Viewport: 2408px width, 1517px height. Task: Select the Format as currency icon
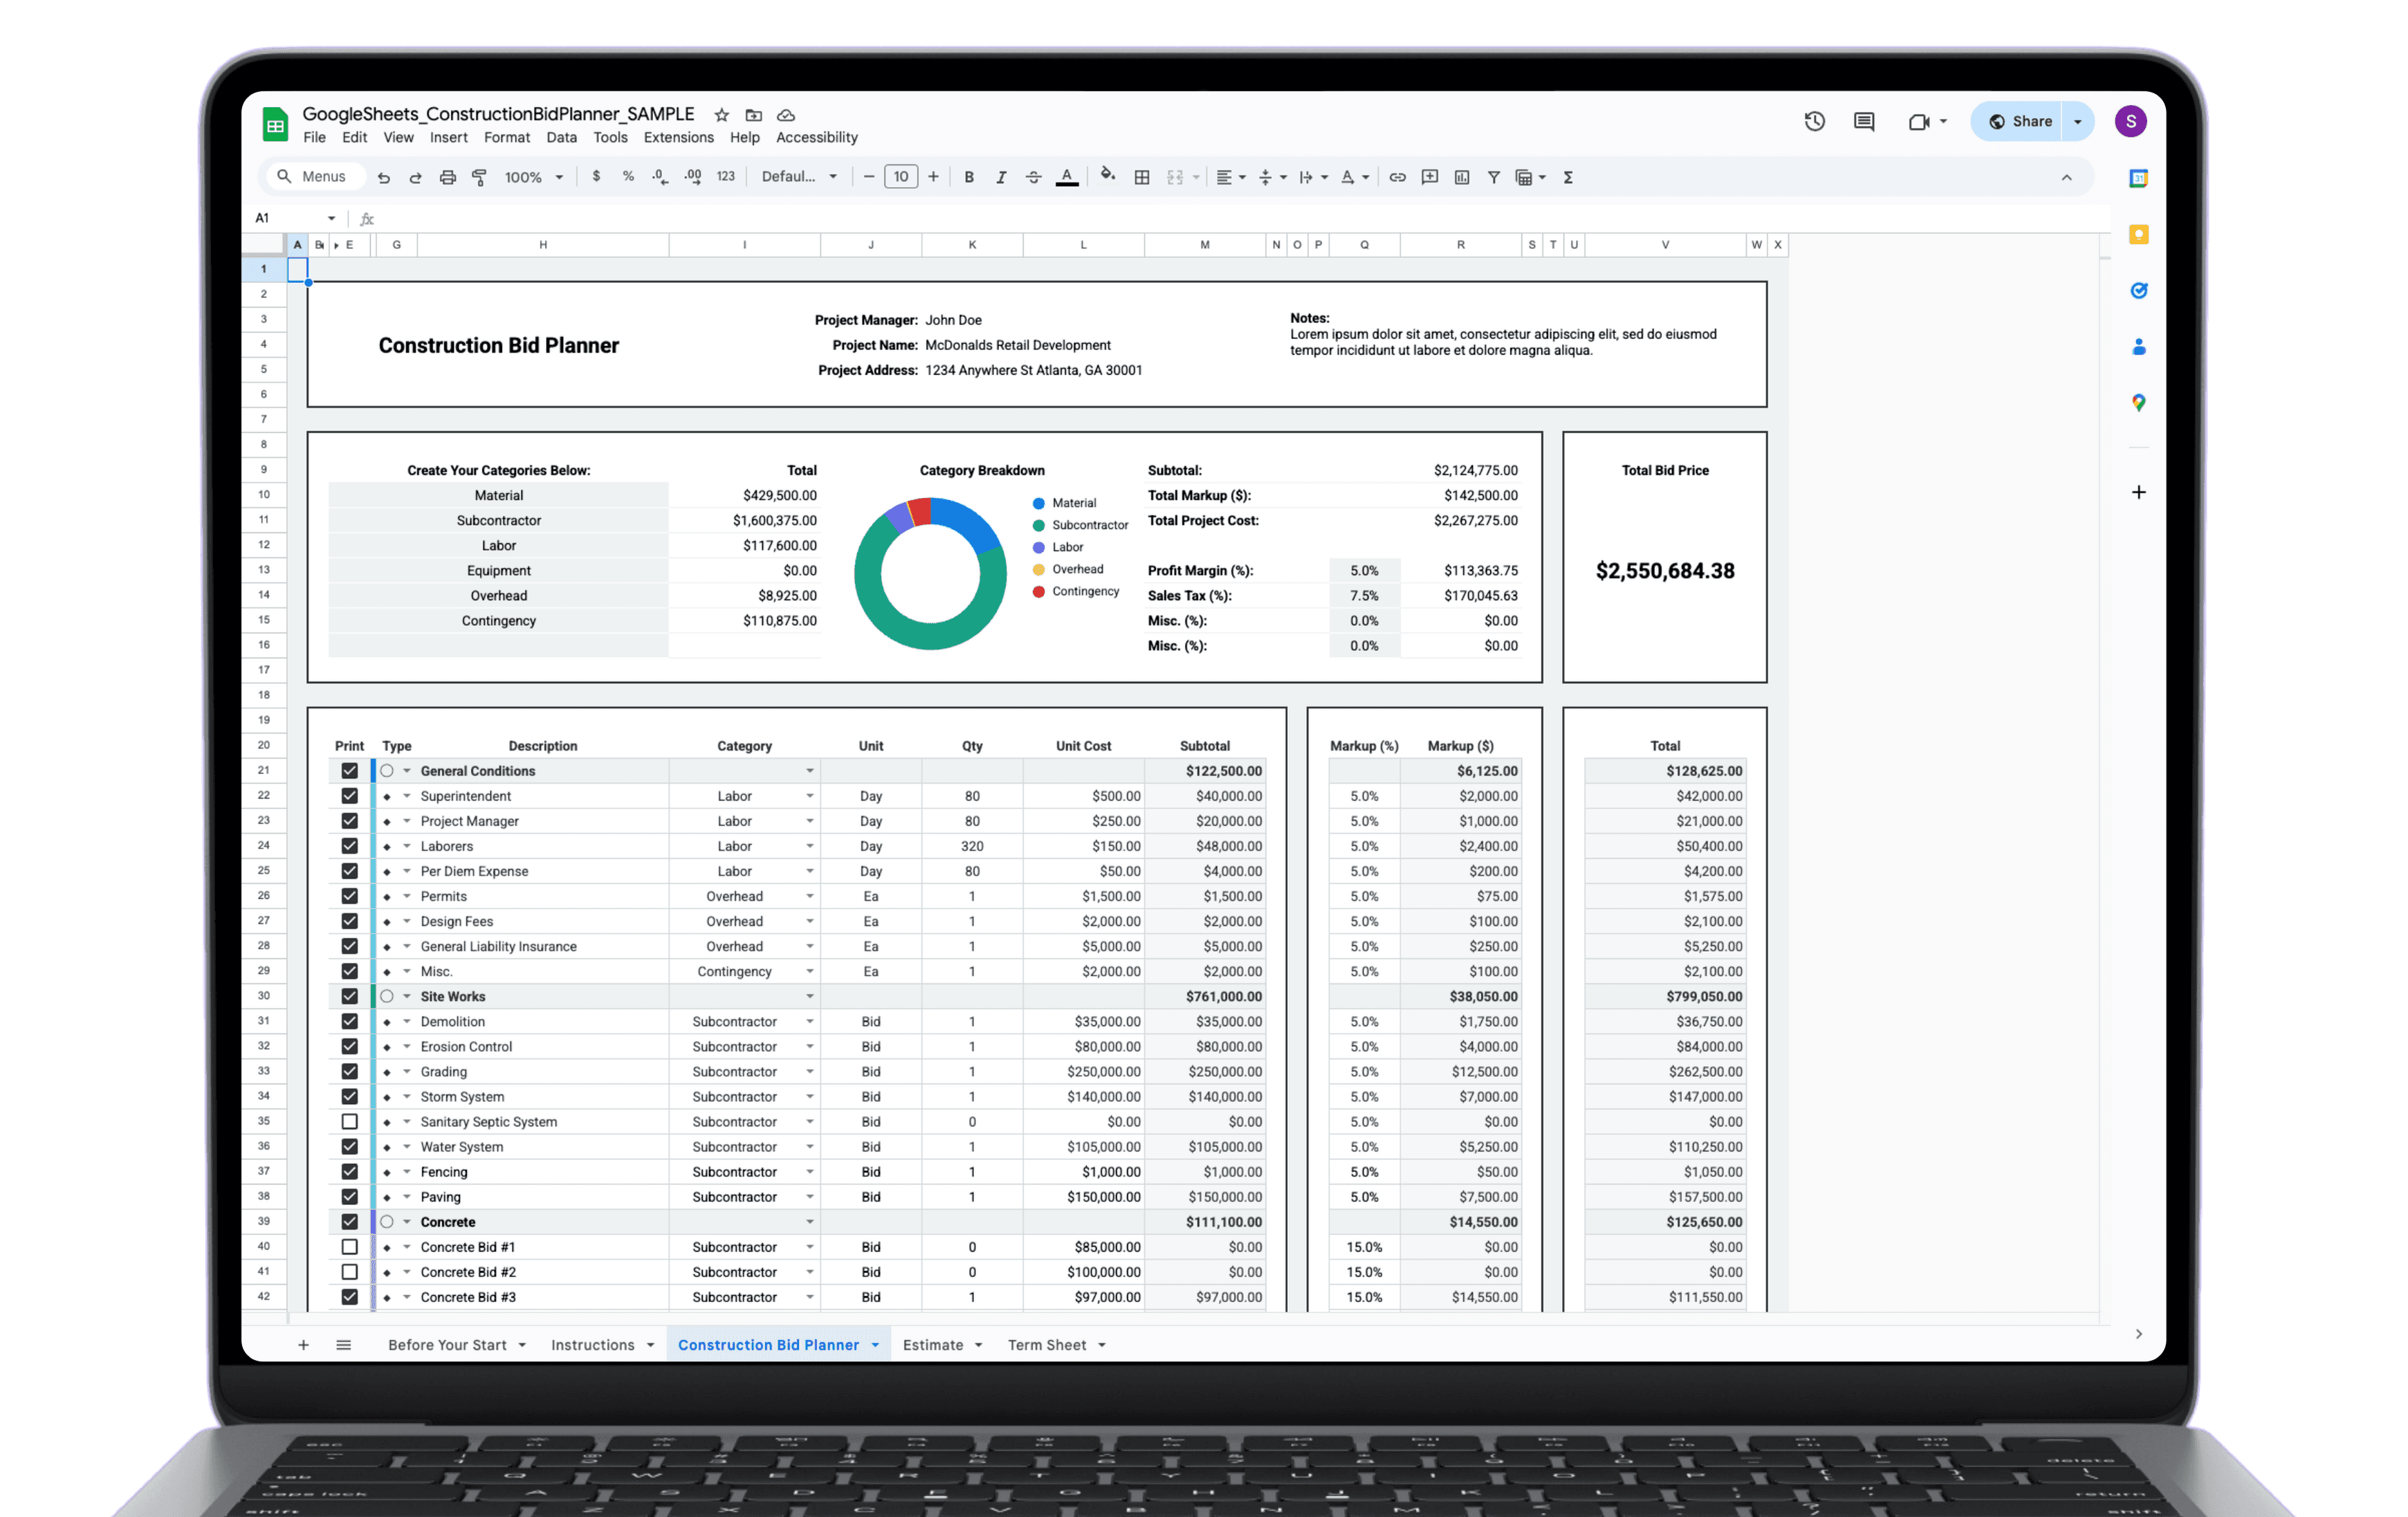(597, 177)
